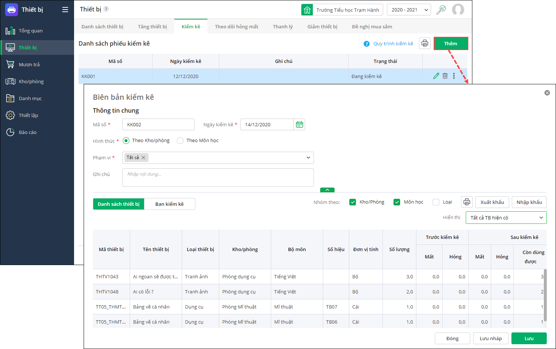Switch to the Ban kiểm kê tab
This screenshot has height=349, width=556.
169,204
